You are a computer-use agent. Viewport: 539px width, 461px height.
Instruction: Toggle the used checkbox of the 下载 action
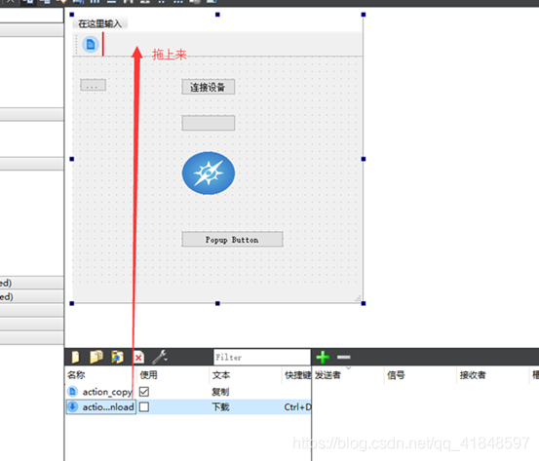(x=144, y=407)
